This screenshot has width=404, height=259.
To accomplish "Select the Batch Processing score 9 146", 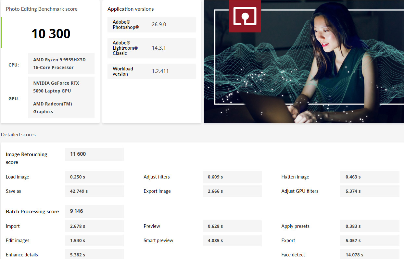I will (77, 211).
